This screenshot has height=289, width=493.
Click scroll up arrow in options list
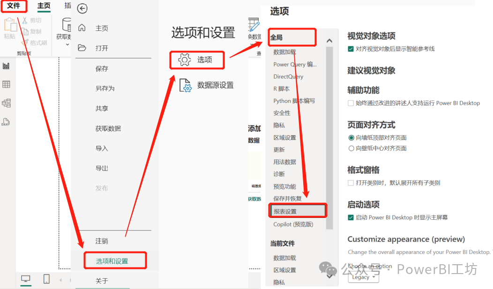[329, 41]
